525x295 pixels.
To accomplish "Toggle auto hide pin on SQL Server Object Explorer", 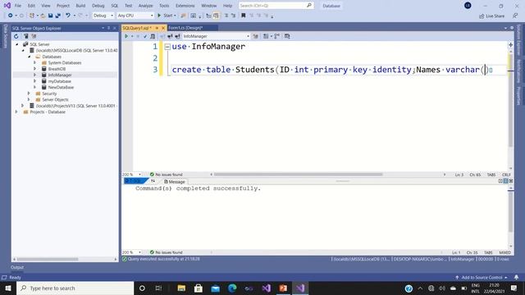I will [109, 28].
